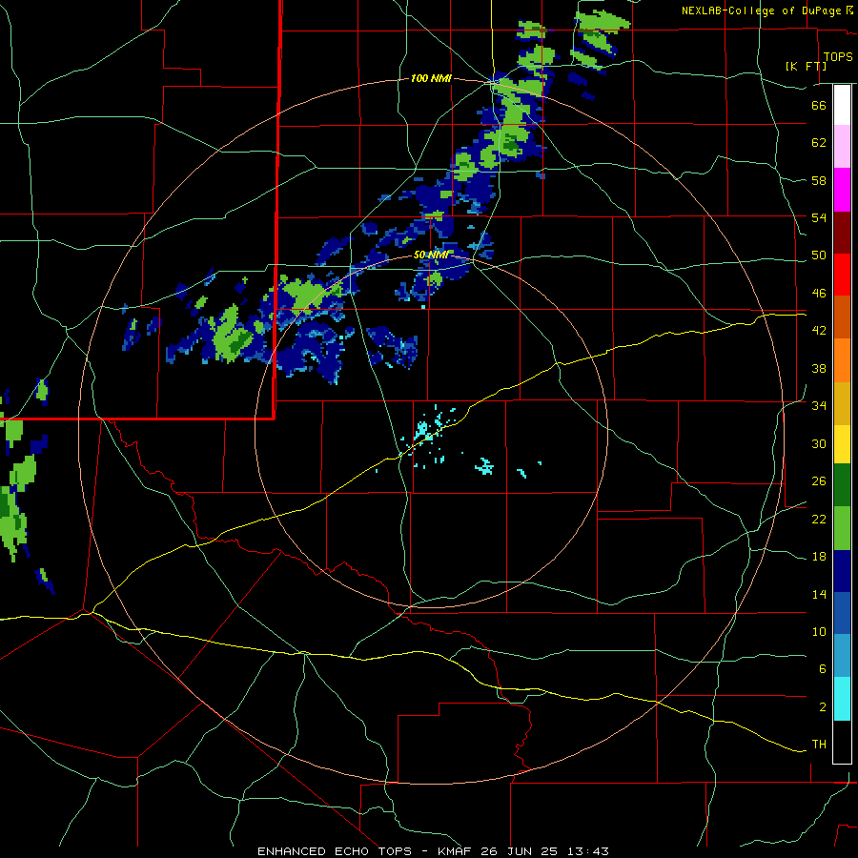The image size is (858, 858).
Task: Pick the navy blue legend swatch
Action: point(842,571)
